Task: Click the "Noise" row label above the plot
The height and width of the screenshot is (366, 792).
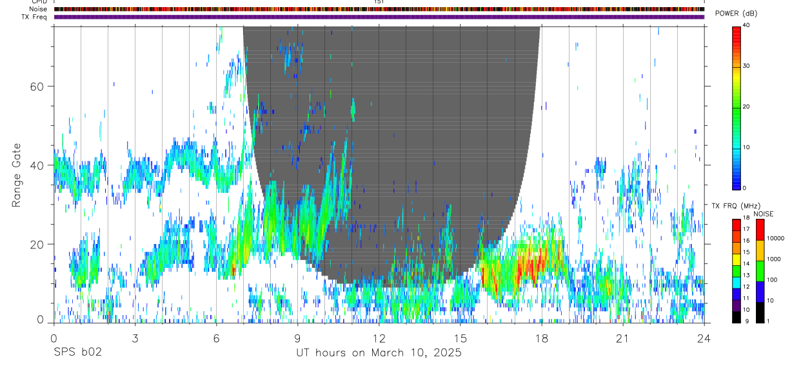Action: 39,9
